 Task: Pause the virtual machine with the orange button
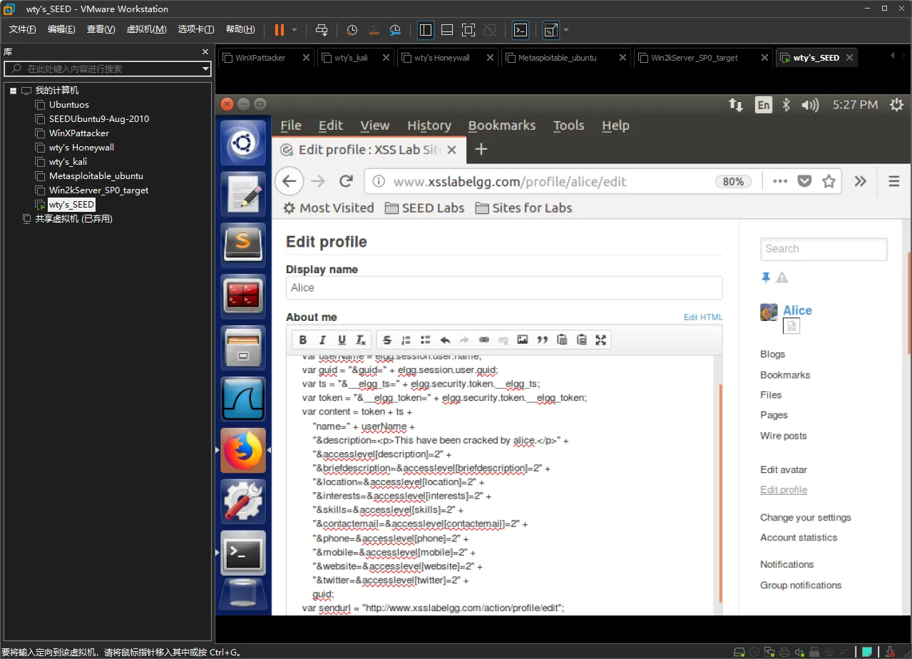coord(279,30)
